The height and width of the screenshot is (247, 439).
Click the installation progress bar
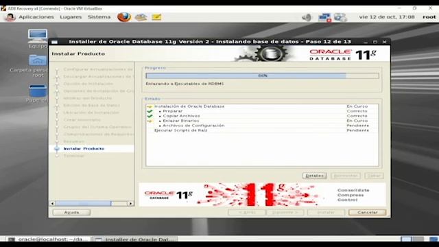point(262,76)
